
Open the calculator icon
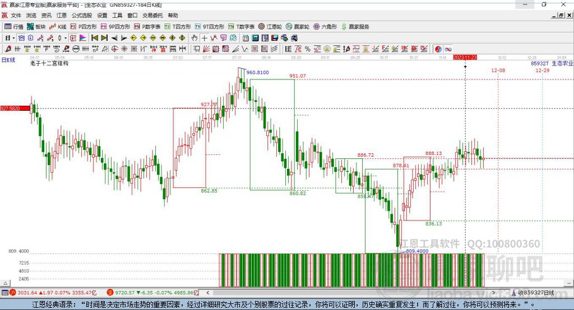(x=255, y=38)
